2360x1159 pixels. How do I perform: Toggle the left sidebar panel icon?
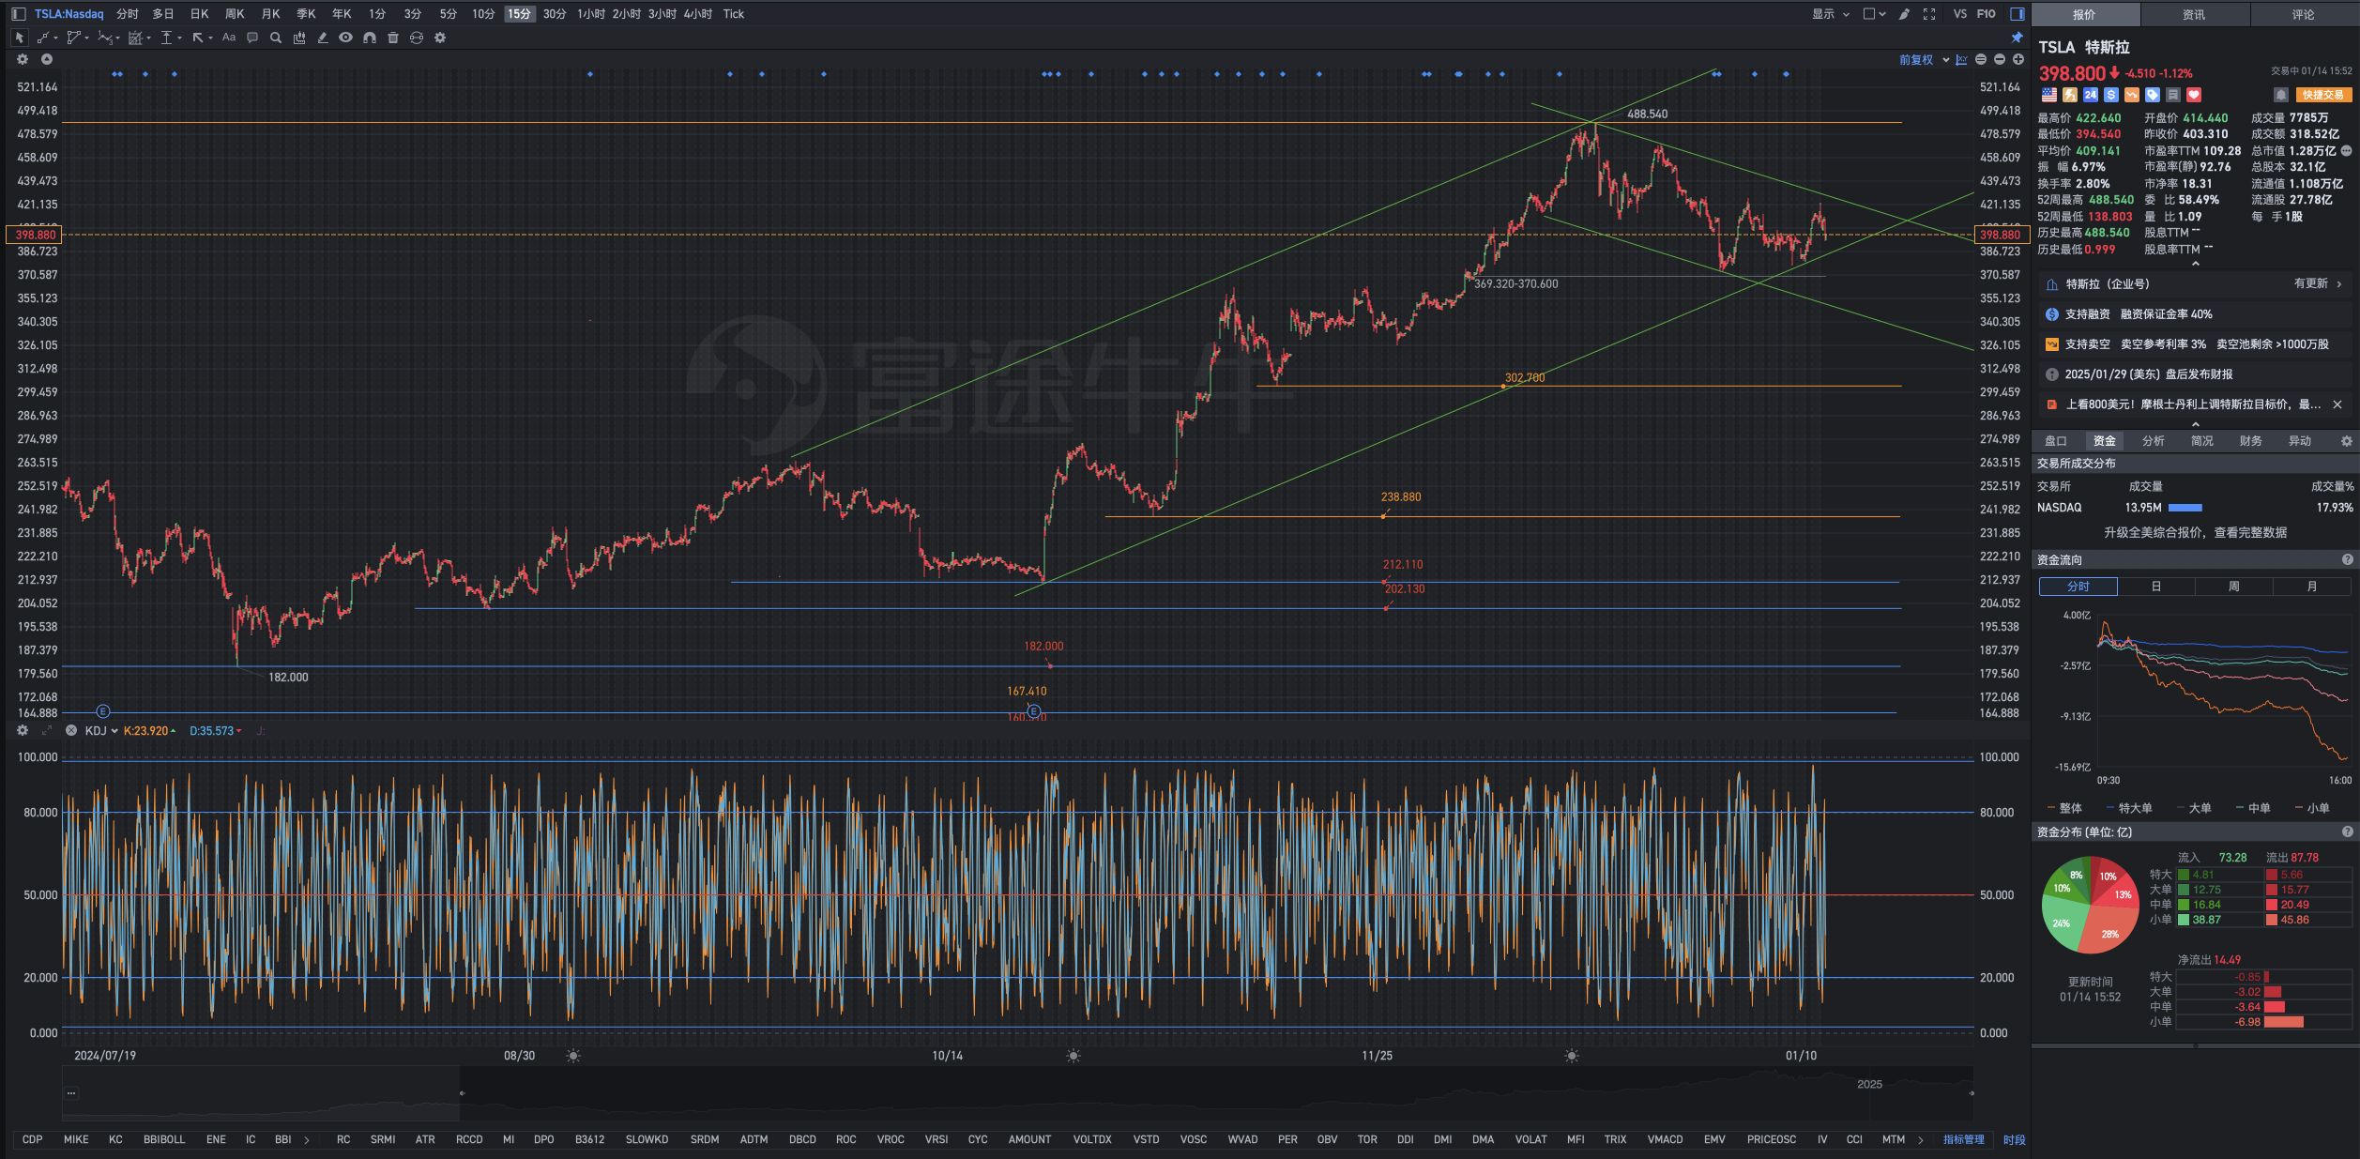coord(18,14)
